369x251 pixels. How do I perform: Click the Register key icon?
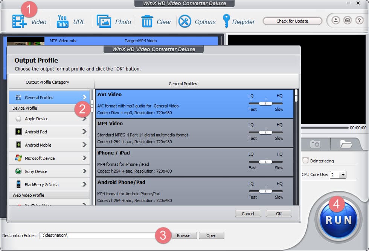226,21
